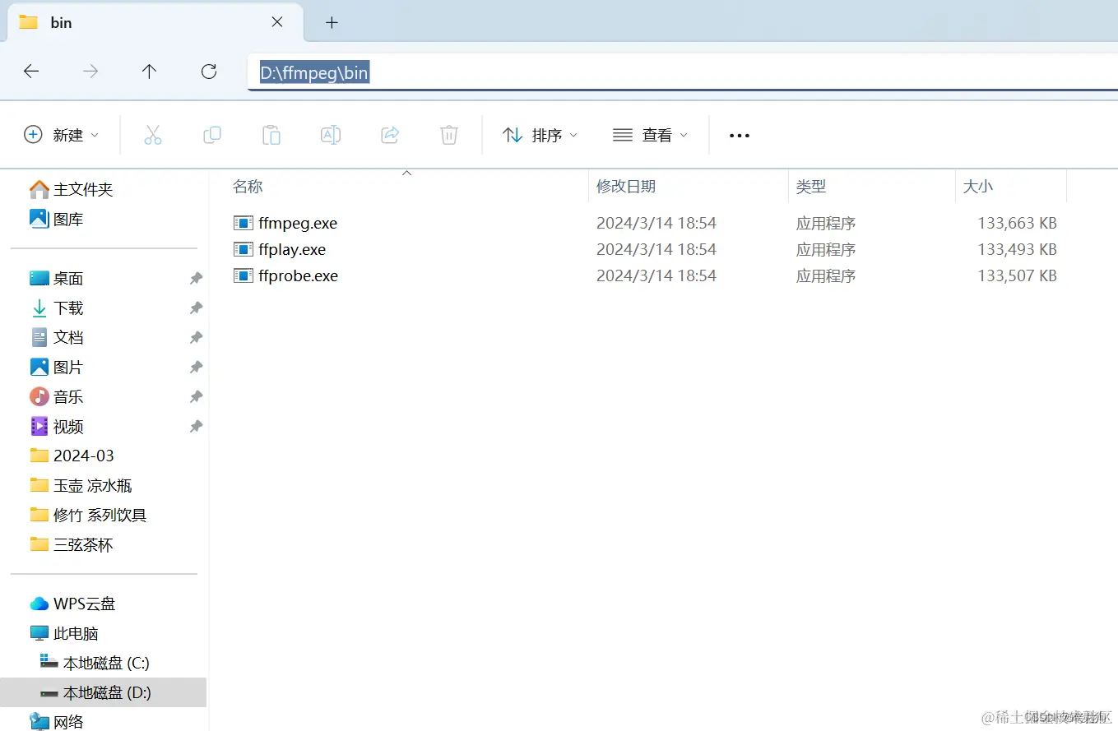The image size is (1118, 731).
Task: Click the 133,507 KB size value
Action: [1017, 275]
